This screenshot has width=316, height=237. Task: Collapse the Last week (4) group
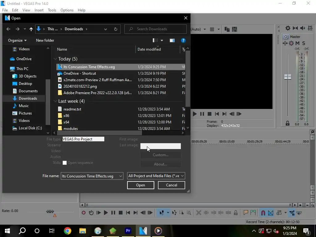[x=55, y=101]
